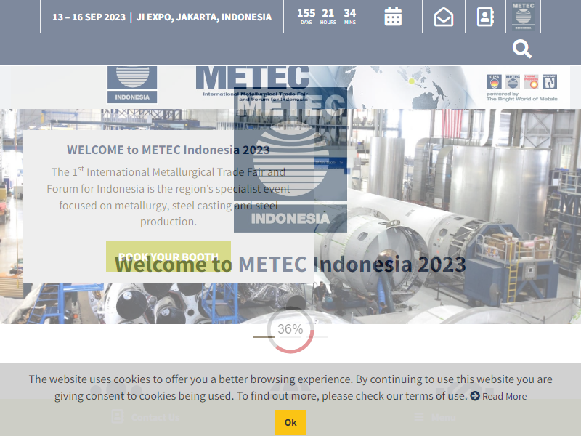Viewport: 581px width, 436px height.
Task: Click the International Metallurgical Trade Fair tagline
Action: (256, 97)
